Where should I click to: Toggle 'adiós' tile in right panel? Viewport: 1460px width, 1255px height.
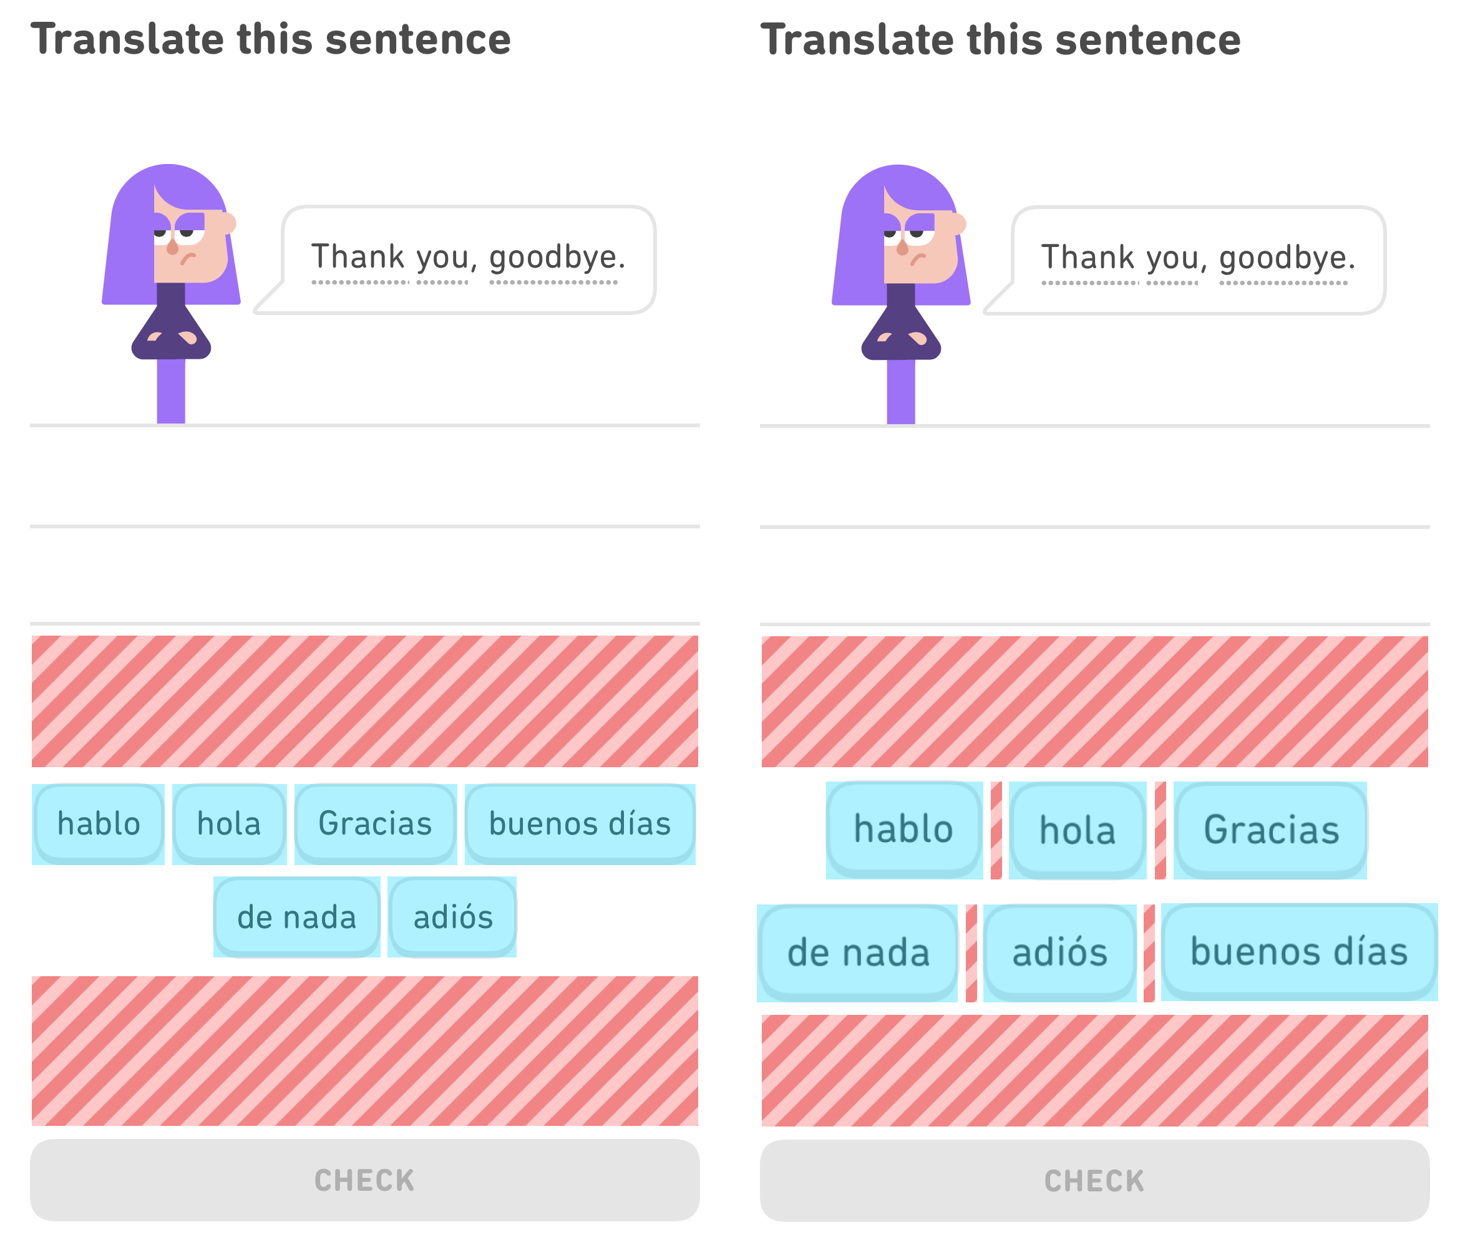(1095, 919)
